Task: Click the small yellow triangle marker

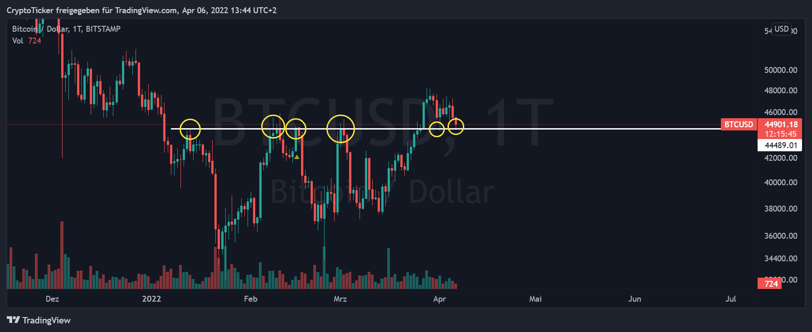Action: (297, 157)
